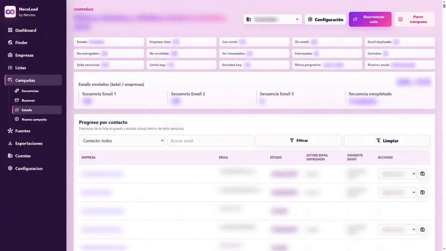Click the Empresas briefcase icon
The width and height of the screenshot is (446, 251).
tap(10, 55)
